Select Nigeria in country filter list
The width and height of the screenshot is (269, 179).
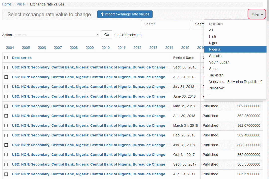point(215,49)
